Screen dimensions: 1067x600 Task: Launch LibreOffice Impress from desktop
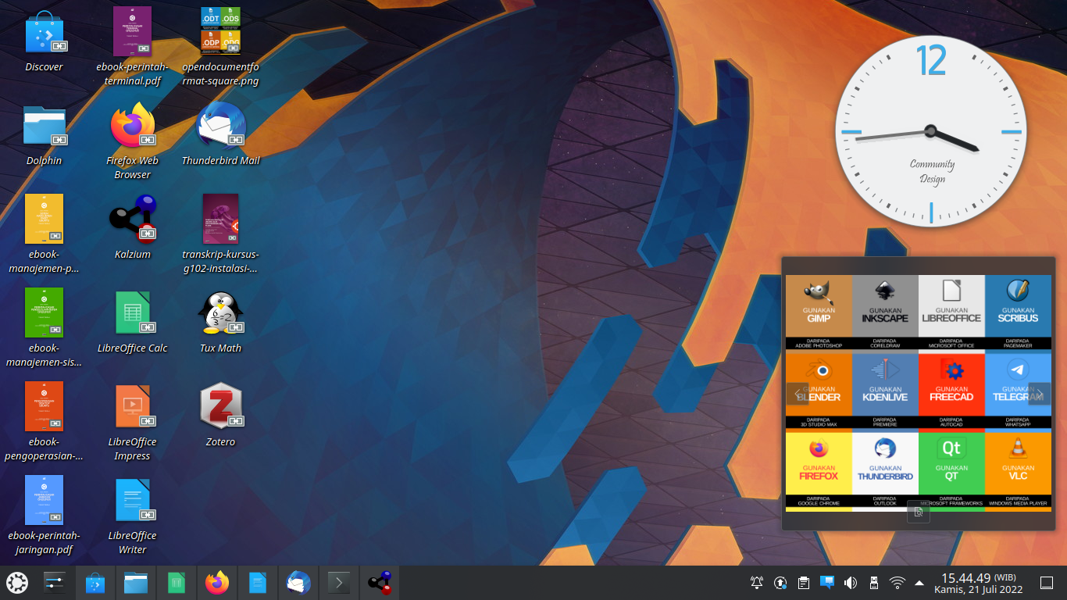132,422
